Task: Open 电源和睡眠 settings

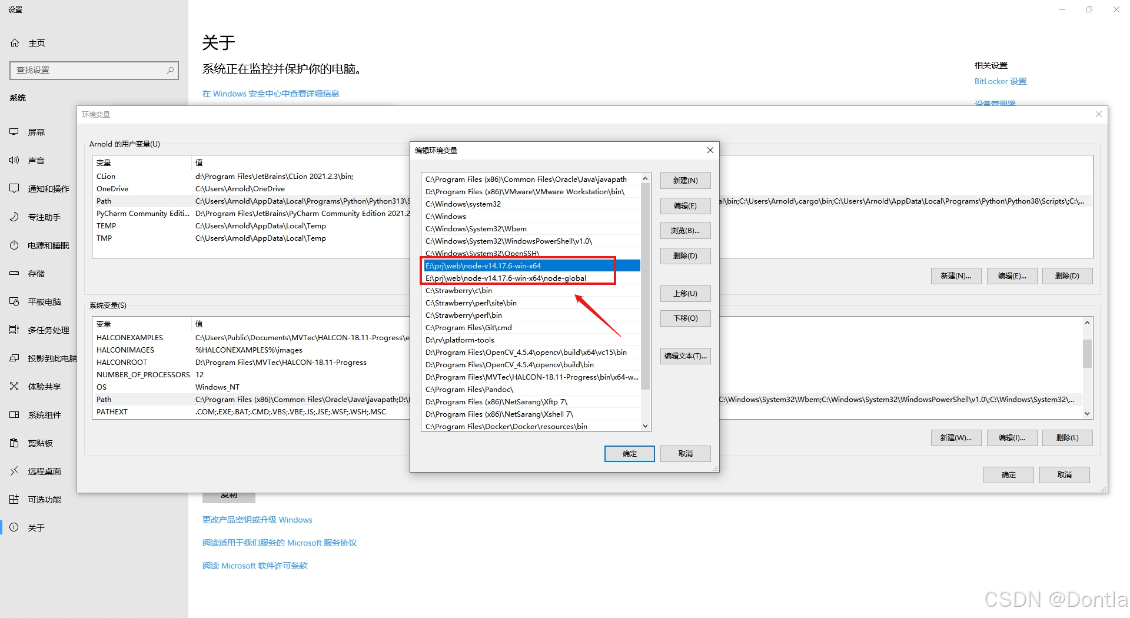Action: [41, 245]
